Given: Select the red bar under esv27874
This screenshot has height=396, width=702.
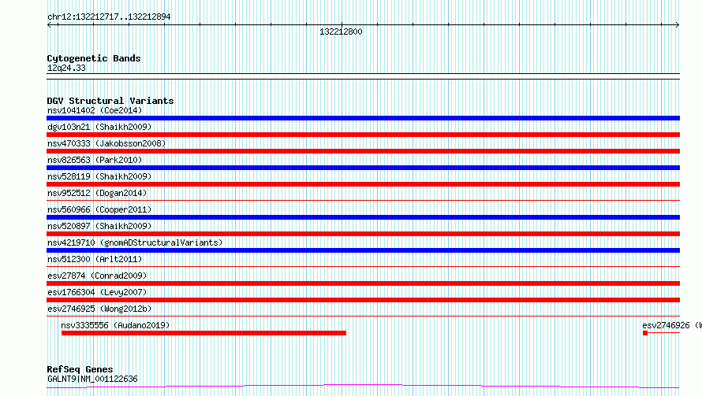Looking at the screenshot, I should (363, 283).
